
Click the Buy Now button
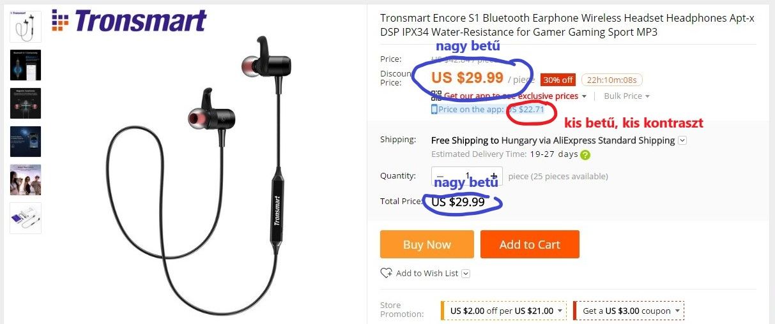(427, 244)
